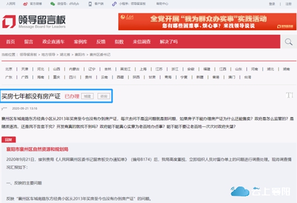Select 湖北 in the province list
297x203 pixels.
271,69
